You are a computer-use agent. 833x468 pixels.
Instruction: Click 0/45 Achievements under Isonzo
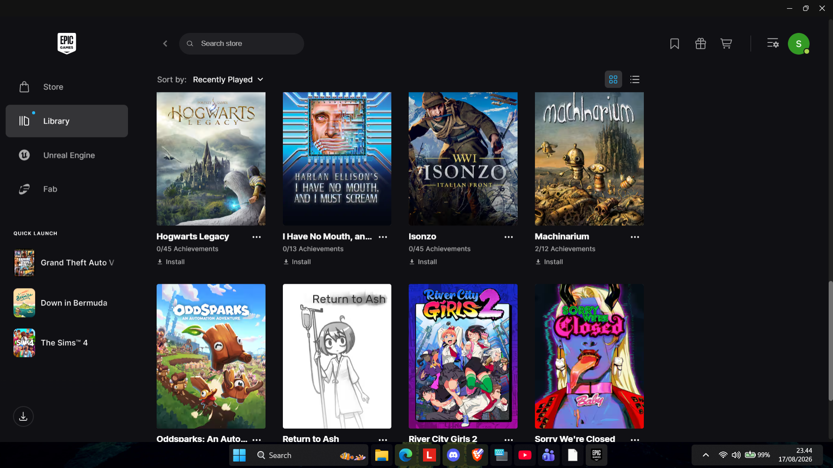439,249
